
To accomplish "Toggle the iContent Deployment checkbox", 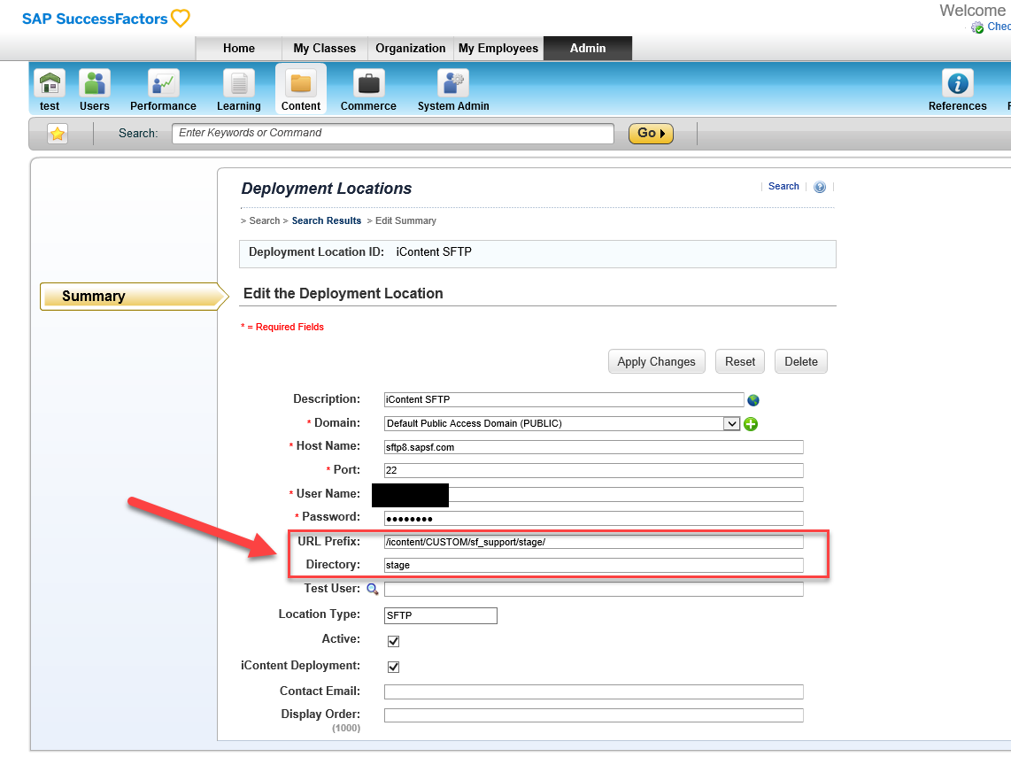I will [x=393, y=667].
